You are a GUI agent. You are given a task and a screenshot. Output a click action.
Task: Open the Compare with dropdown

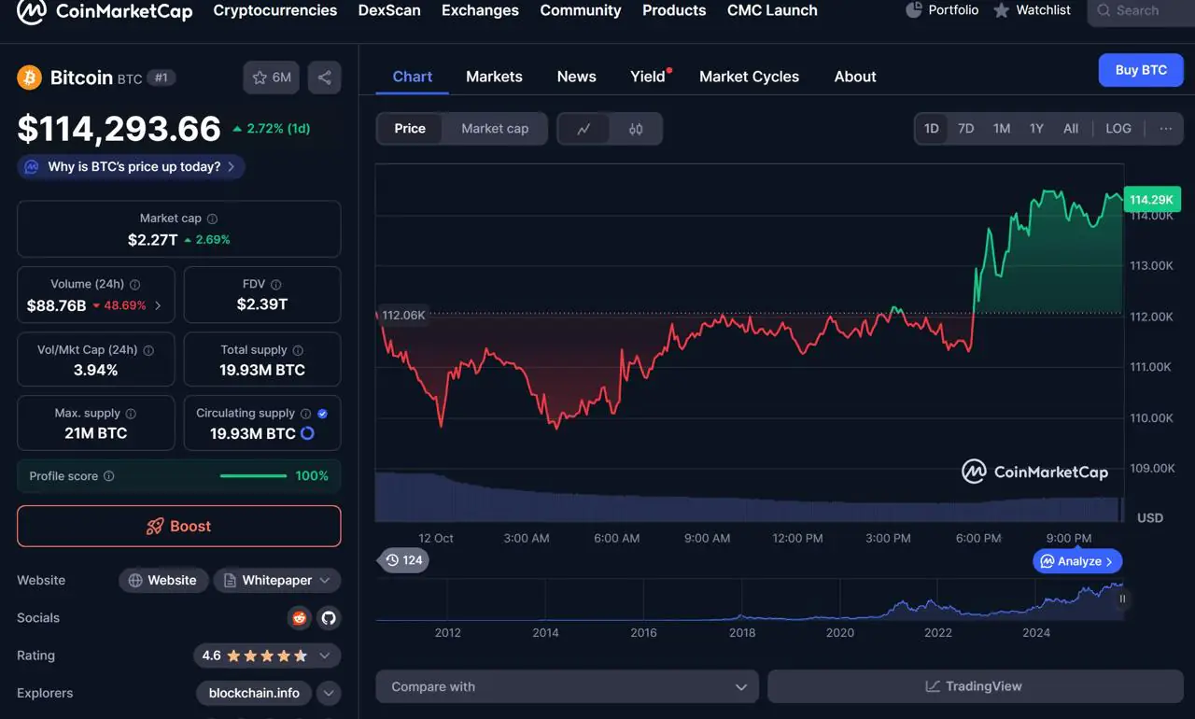point(567,686)
